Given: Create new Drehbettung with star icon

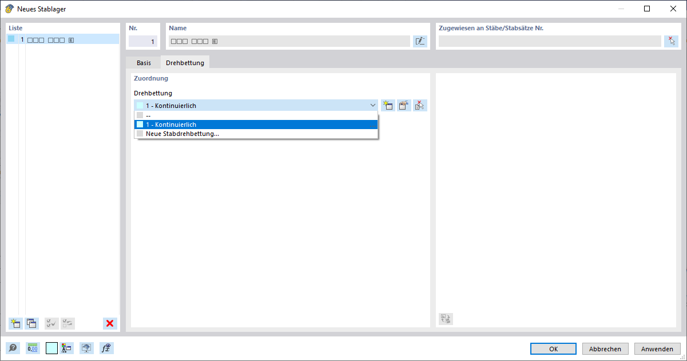Looking at the screenshot, I should point(388,105).
